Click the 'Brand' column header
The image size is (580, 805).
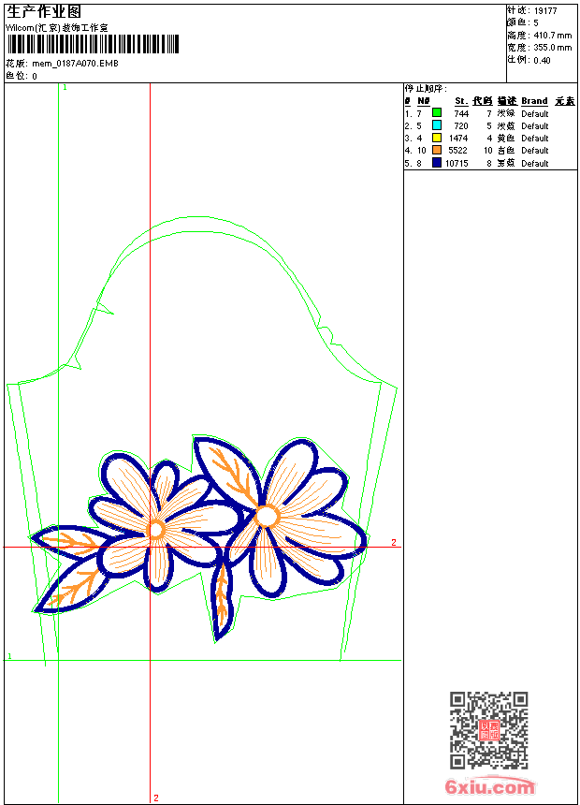(x=534, y=101)
